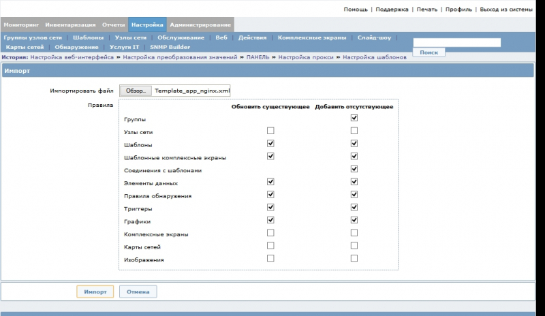Switch to the Инвентаризация tab

[x=71, y=25]
